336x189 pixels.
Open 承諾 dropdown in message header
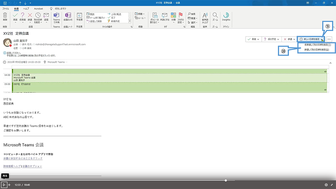(253, 39)
